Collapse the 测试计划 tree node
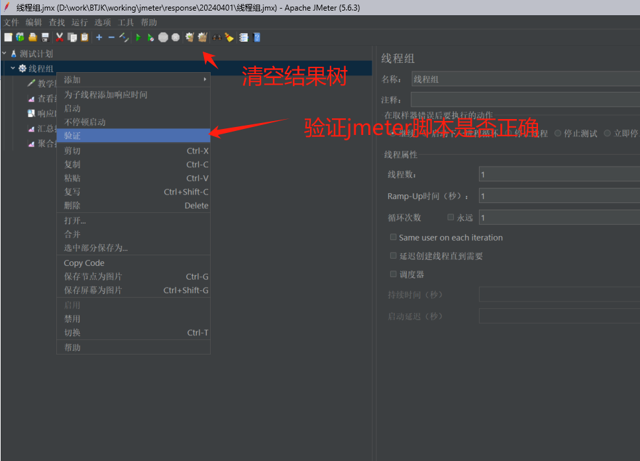 [5, 54]
